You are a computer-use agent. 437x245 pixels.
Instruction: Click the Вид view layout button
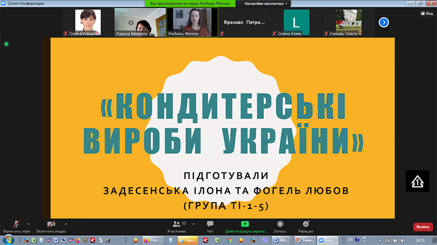click(x=427, y=13)
